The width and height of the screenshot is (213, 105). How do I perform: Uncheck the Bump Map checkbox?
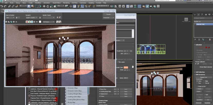coord(100,89)
